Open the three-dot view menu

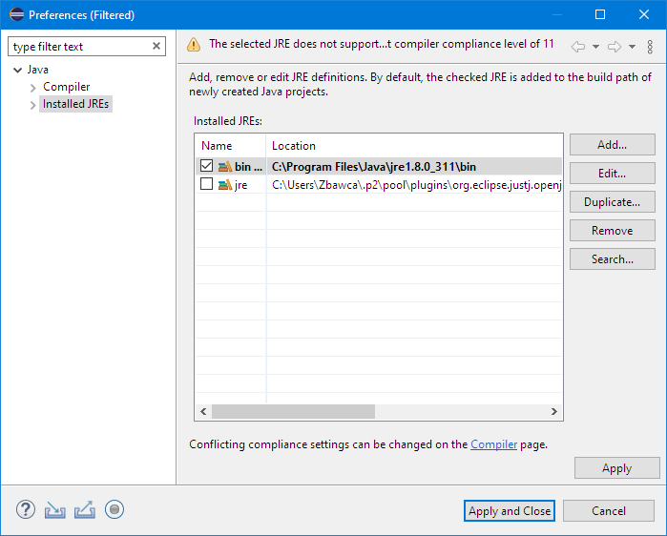click(x=651, y=46)
